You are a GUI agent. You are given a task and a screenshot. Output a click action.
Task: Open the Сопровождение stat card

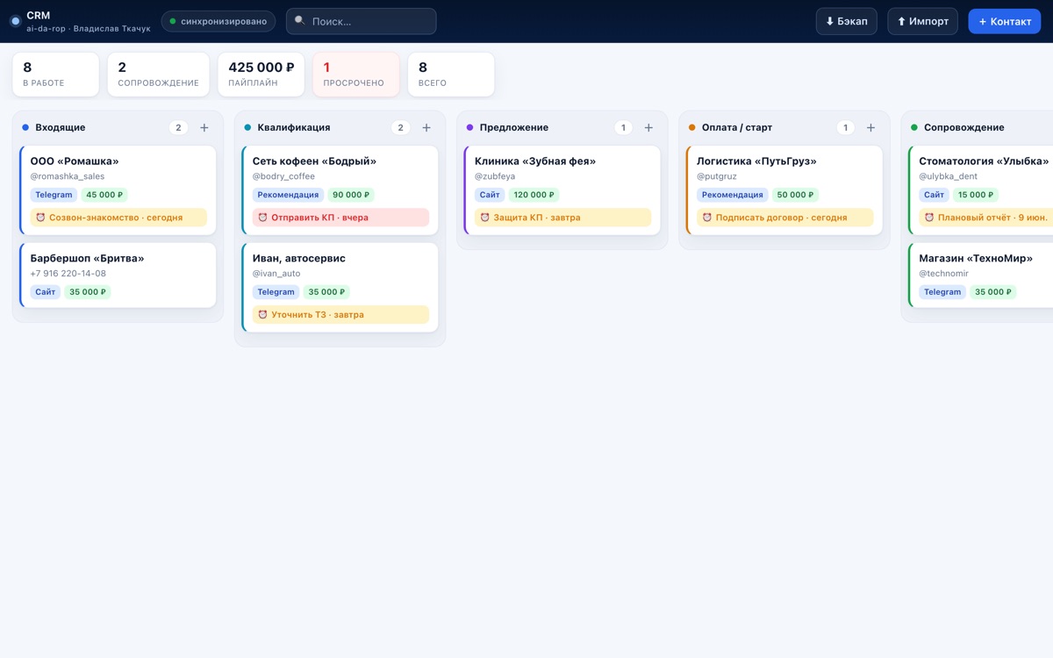pyautogui.click(x=158, y=75)
